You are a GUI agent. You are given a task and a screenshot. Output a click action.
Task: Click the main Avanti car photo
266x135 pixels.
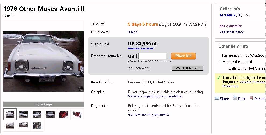coord(44,61)
